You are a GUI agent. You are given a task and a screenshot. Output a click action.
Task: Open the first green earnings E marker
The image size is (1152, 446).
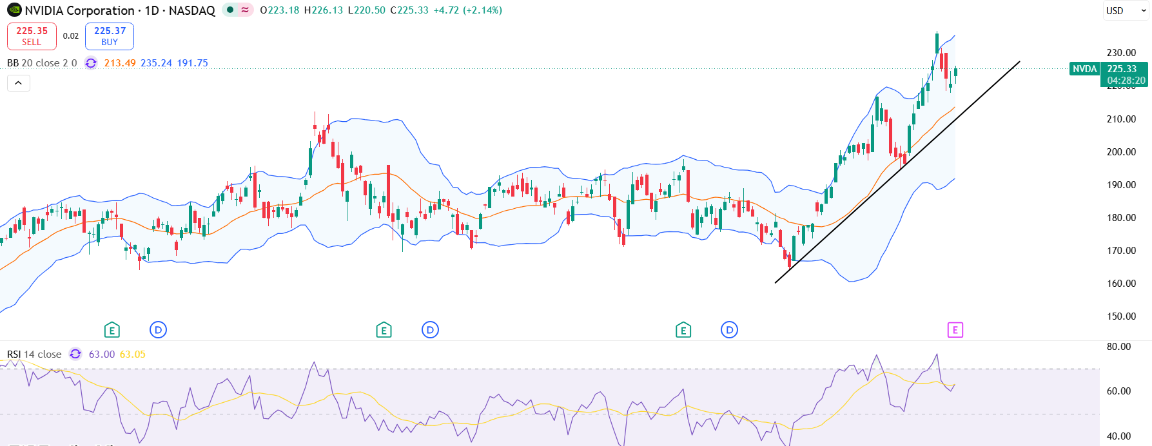(x=112, y=330)
